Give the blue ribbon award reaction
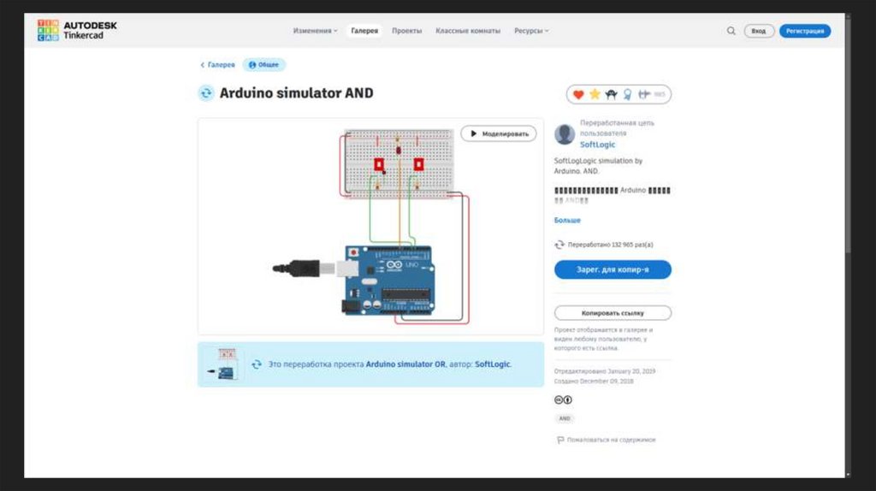Screen dimensions: 876x491 pyautogui.click(x=627, y=94)
